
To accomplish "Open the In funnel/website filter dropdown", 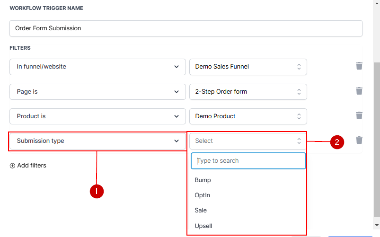I will point(97,67).
